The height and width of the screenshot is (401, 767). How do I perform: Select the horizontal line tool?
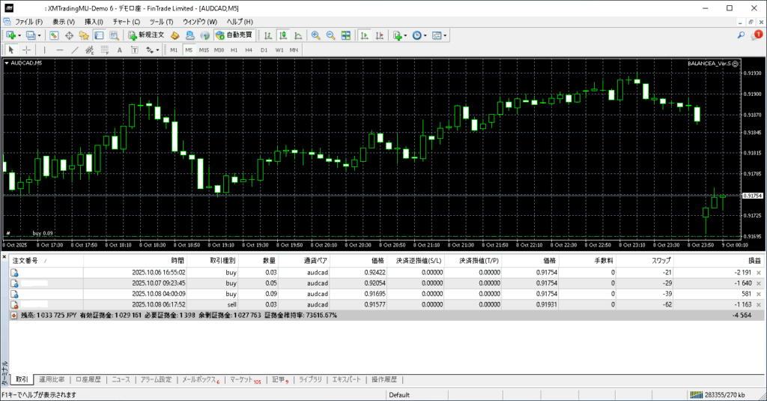59,50
